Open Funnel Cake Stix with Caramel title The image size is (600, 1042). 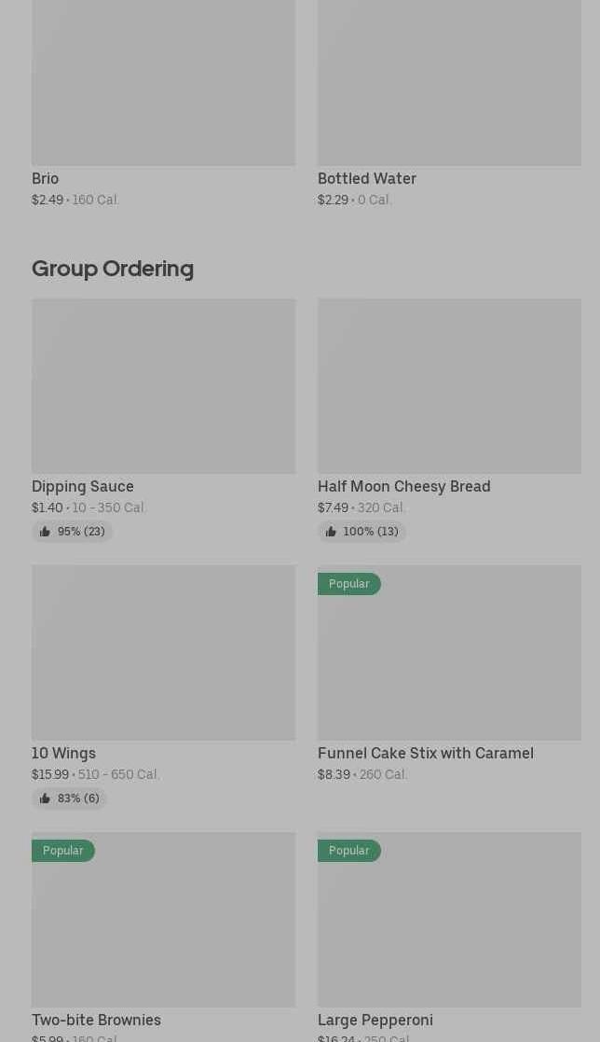tap(426, 753)
